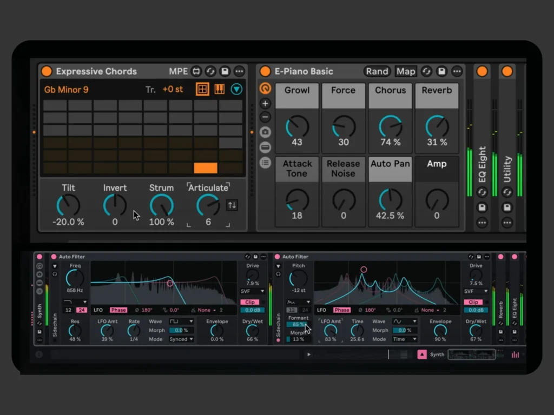Open options menu of Auto Filter with Pitch
This screenshot has height=415, width=554.
pyautogui.click(x=487, y=257)
